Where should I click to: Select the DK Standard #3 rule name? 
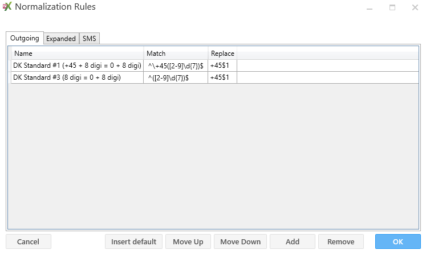(77, 77)
